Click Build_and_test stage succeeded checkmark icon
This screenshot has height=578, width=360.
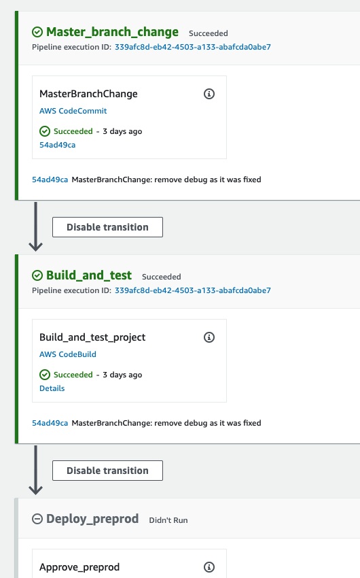(x=37, y=275)
